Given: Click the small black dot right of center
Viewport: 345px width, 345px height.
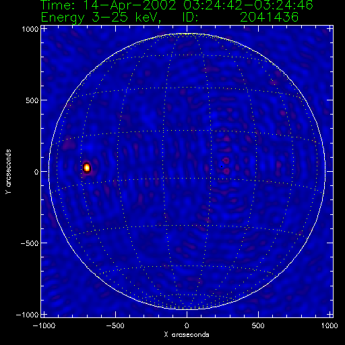Looking at the screenshot, I should click(222, 166).
